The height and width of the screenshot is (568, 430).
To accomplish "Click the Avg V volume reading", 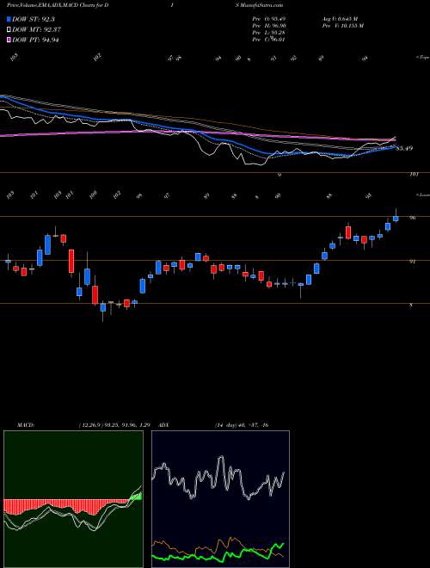I will [339, 19].
